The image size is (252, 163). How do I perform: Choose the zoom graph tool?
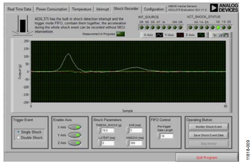220,35
